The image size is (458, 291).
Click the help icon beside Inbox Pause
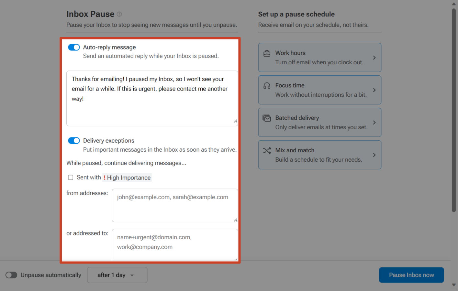pos(119,14)
